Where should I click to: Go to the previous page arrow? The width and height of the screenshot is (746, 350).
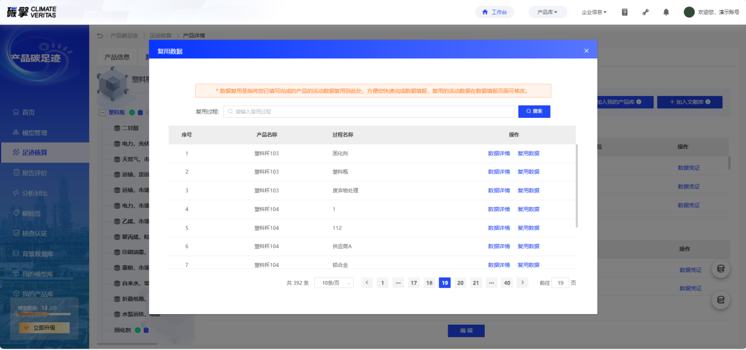tap(367, 283)
